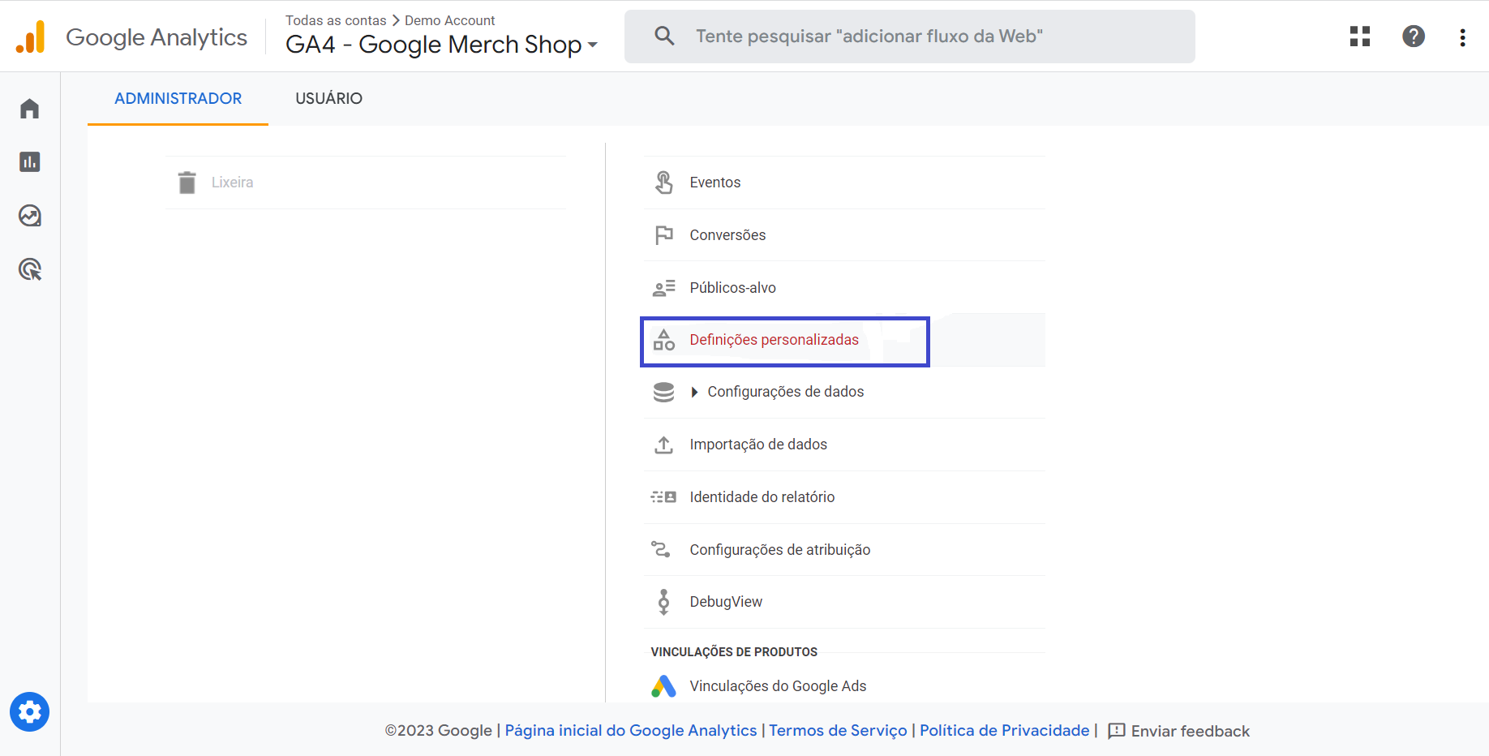Viewport: 1489px width, 756px height.
Task: Expand the Configurações de dados triangle
Action: coord(694,392)
